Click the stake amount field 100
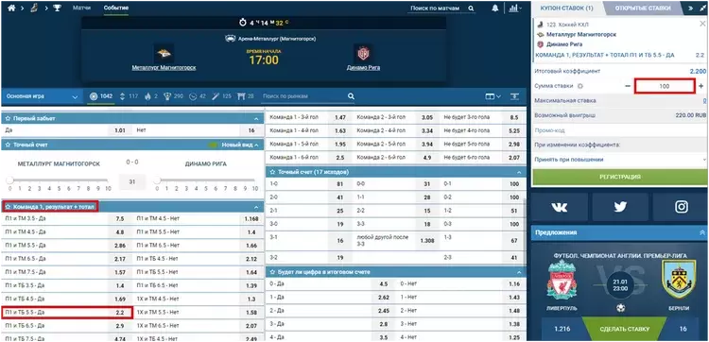709x342 pixels. 665,86
